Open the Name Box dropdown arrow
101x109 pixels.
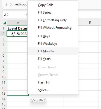[27, 15]
